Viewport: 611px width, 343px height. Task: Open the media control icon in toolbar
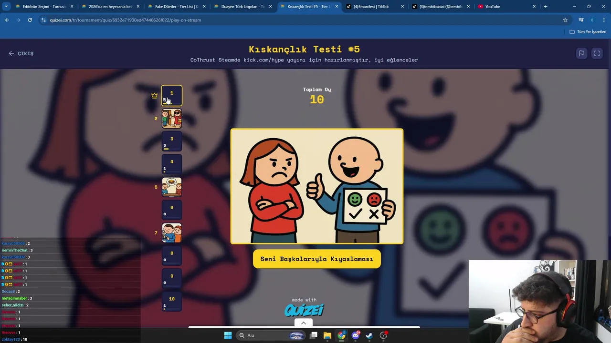click(581, 20)
